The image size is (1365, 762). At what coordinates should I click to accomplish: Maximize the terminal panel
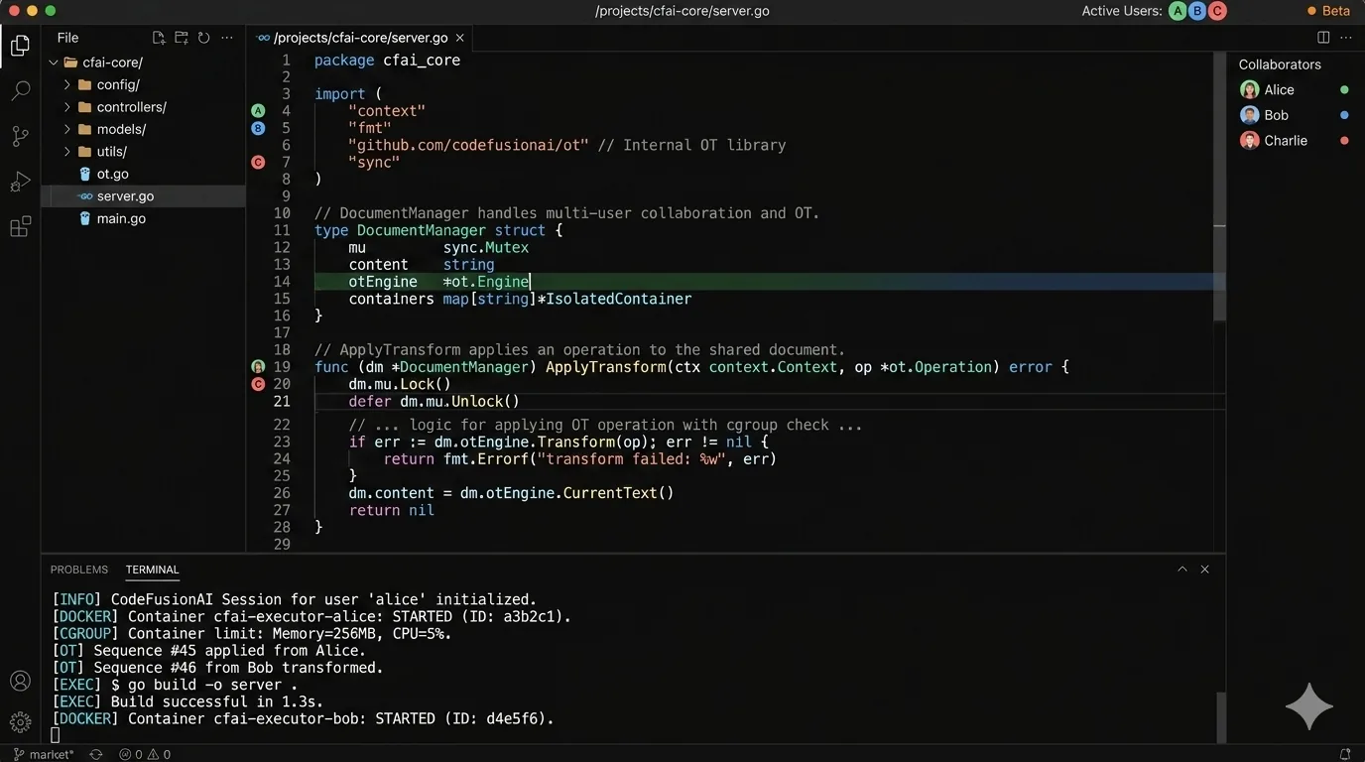pyautogui.click(x=1182, y=570)
